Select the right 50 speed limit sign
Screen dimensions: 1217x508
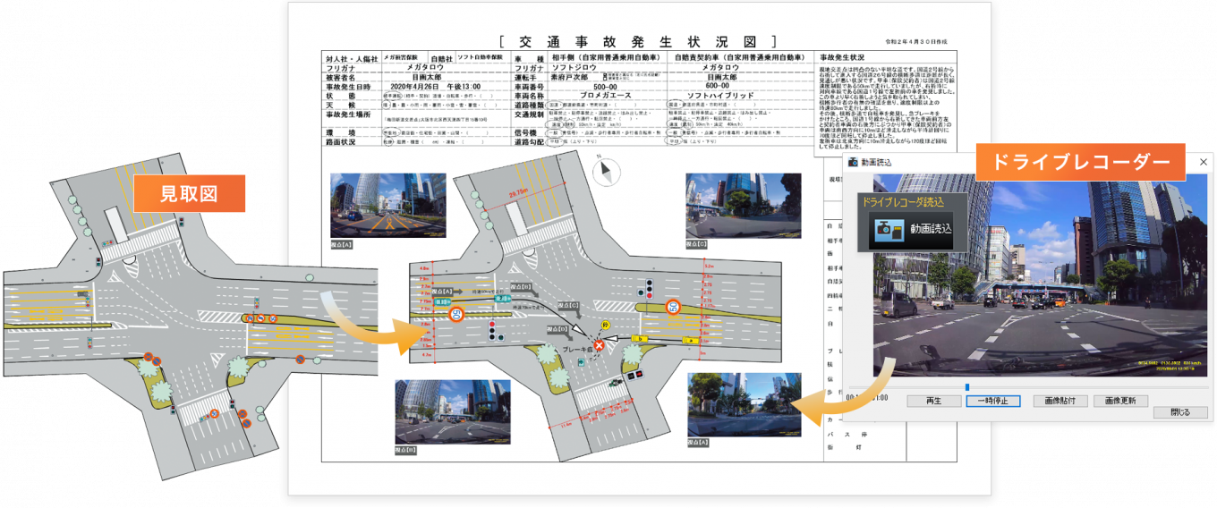point(673,308)
